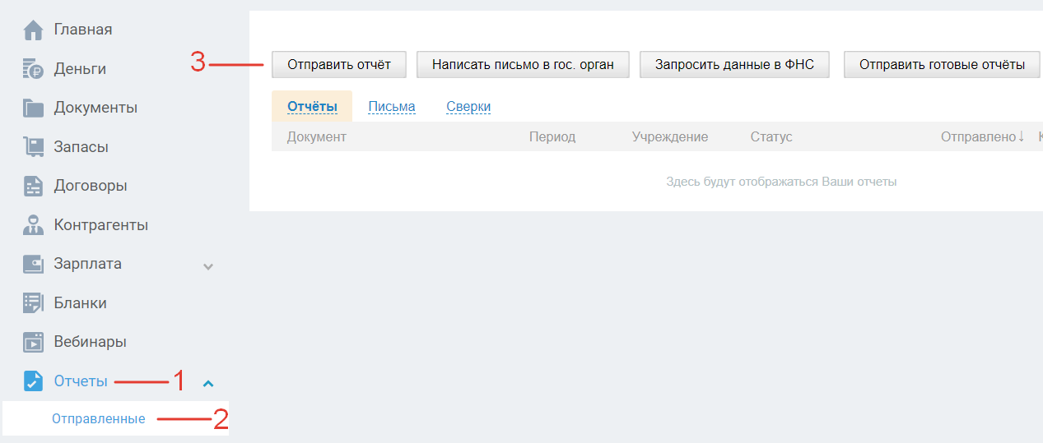Click Отправить готовые отчёты button
Viewport: 1043px width, 443px height.
point(943,64)
